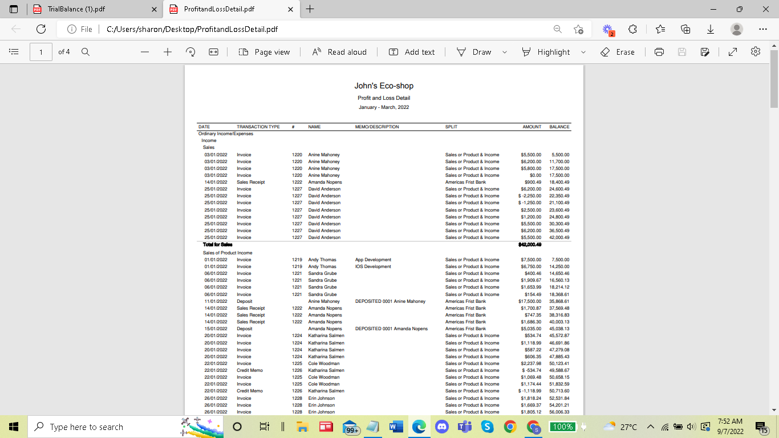Screen dimensions: 779x438
Task: Open Skype from the taskbar
Action: [488, 427]
